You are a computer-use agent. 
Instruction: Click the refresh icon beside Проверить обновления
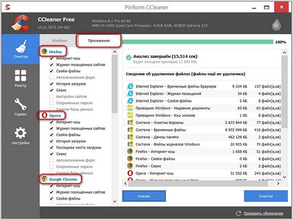tap(240, 213)
